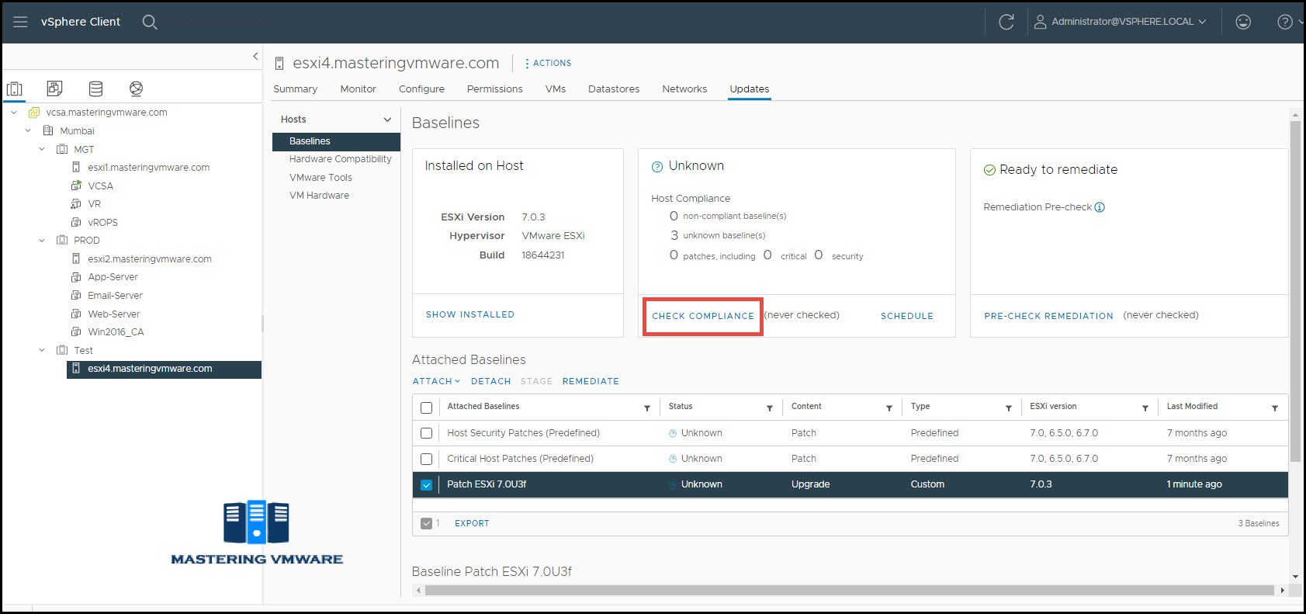Click the filter icon on ESXi version column
Viewport: 1306px width, 614px height.
pos(1145,408)
